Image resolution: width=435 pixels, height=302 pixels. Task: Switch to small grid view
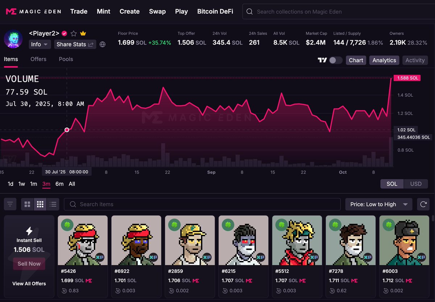pos(40,204)
